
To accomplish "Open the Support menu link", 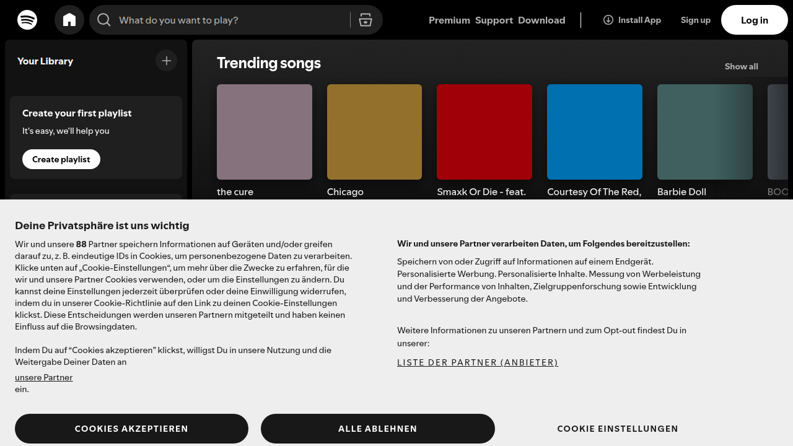I will point(494,20).
